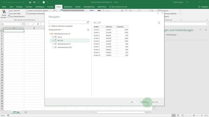Add a new sheet with the plus icon
This screenshot has width=209, height=117.
[25, 112]
